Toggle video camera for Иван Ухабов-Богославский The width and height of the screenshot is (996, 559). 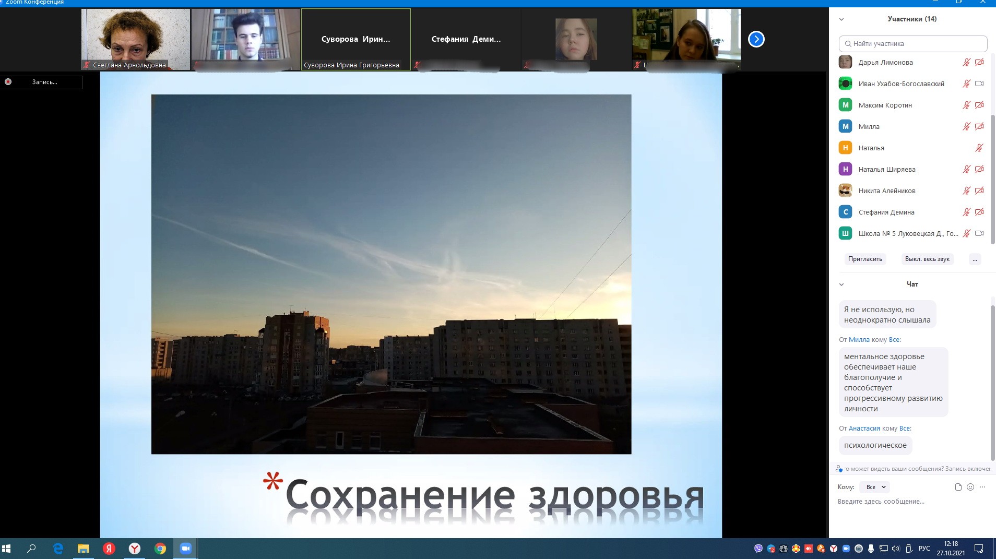point(979,84)
